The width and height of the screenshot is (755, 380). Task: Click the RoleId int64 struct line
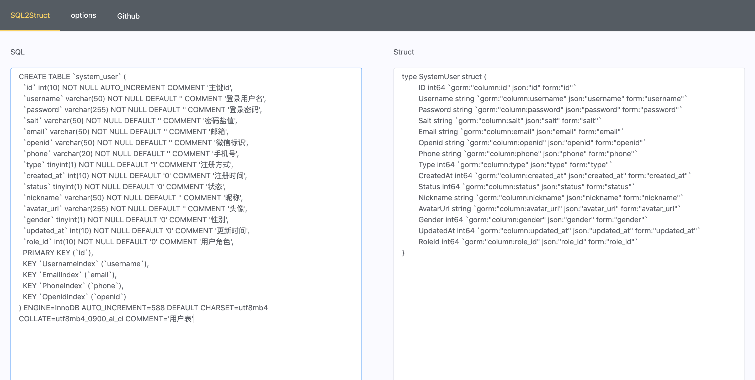[528, 242]
